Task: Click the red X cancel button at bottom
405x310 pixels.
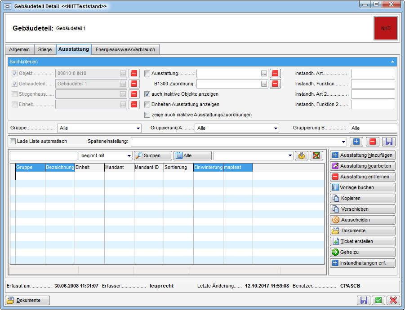Action: pos(394,300)
